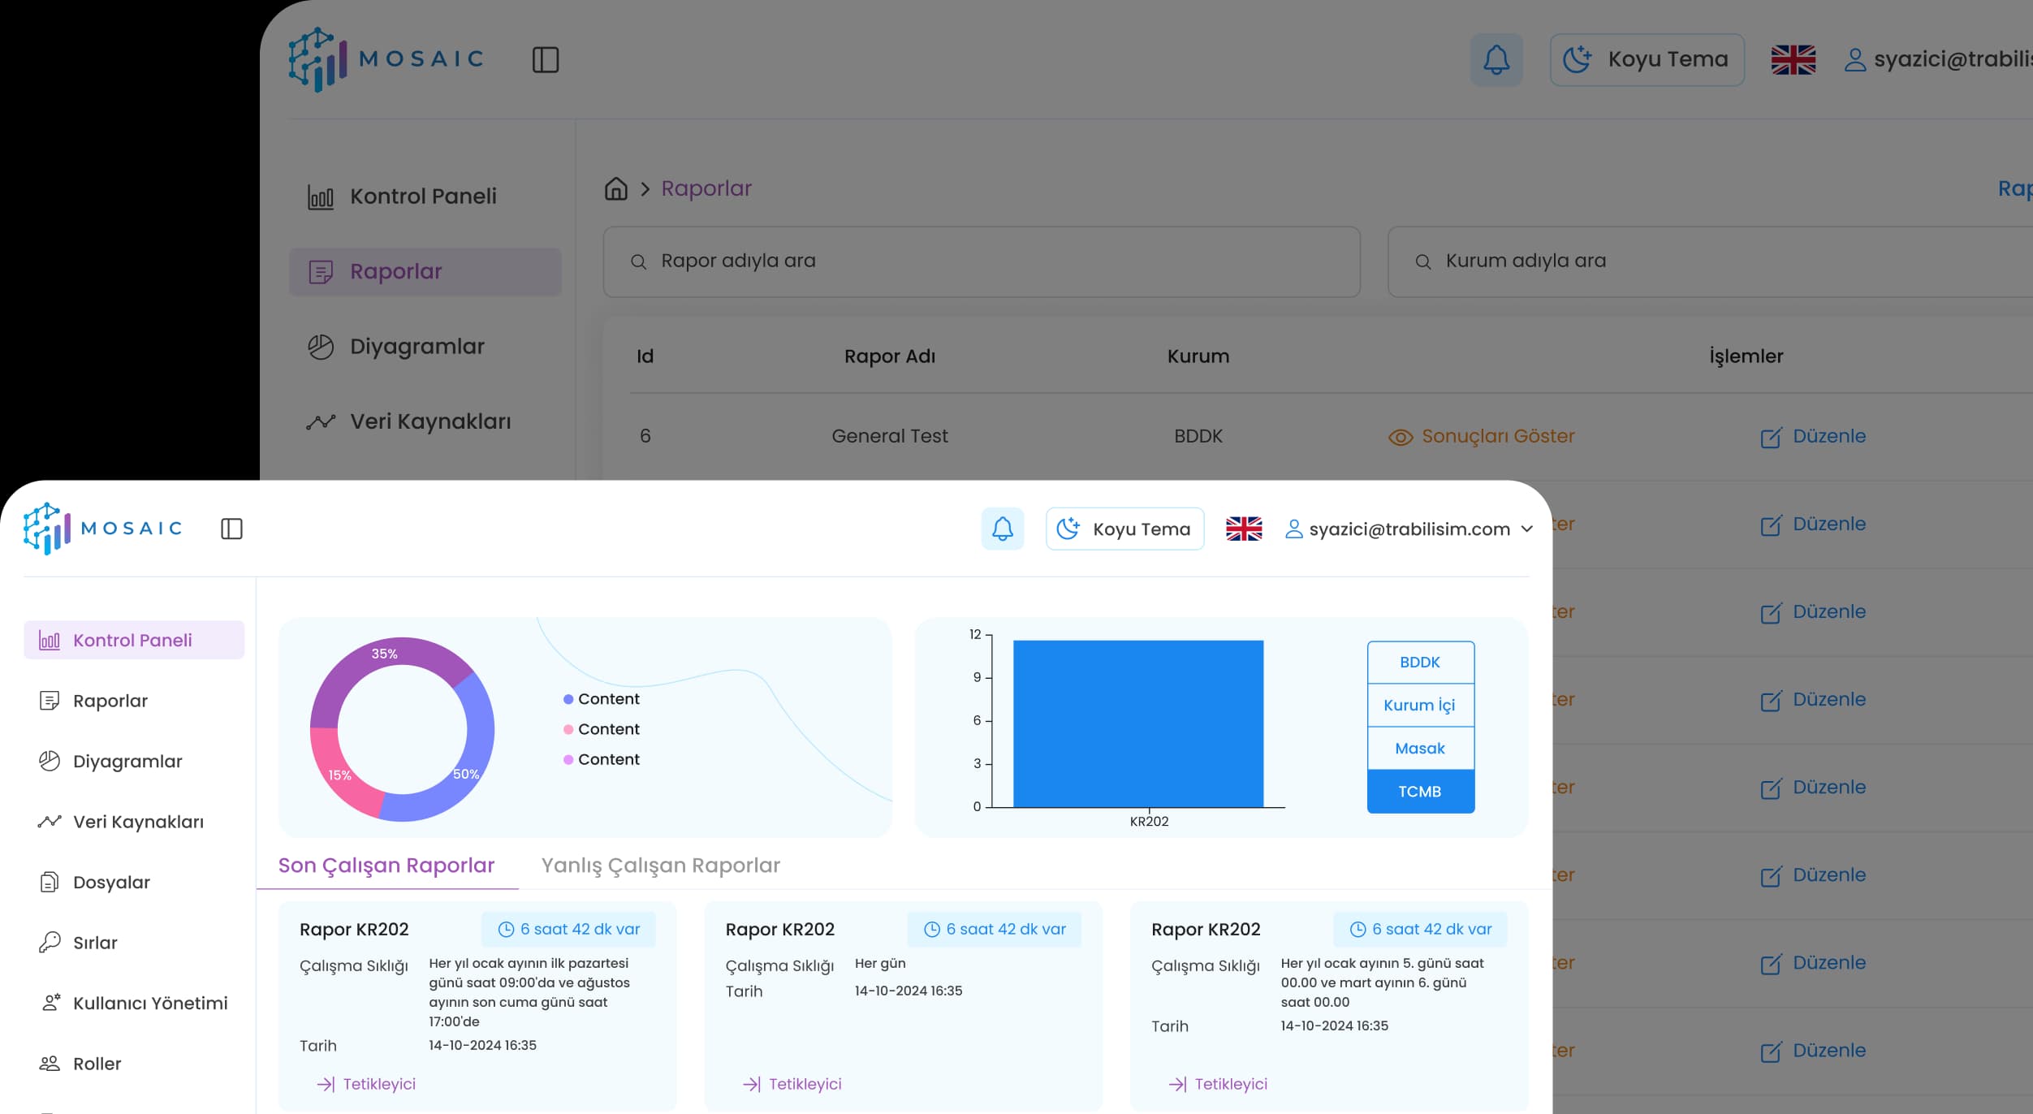Screen dimensions: 2033x1114
Task: Open Dosyalar from the sidebar
Action: 111,882
